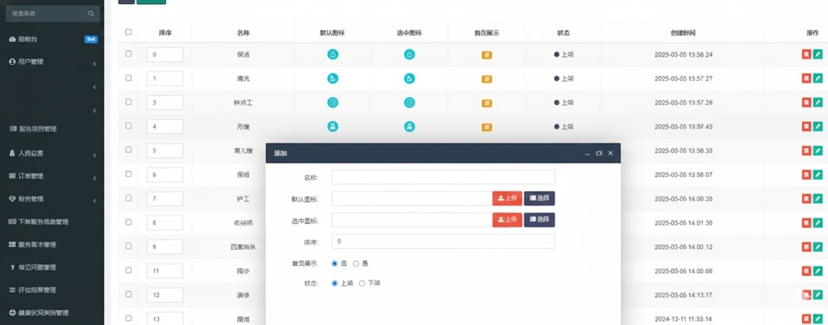Tick the select-all checkbox in the table header
Viewport: 828px width, 325px height.
pyautogui.click(x=128, y=32)
